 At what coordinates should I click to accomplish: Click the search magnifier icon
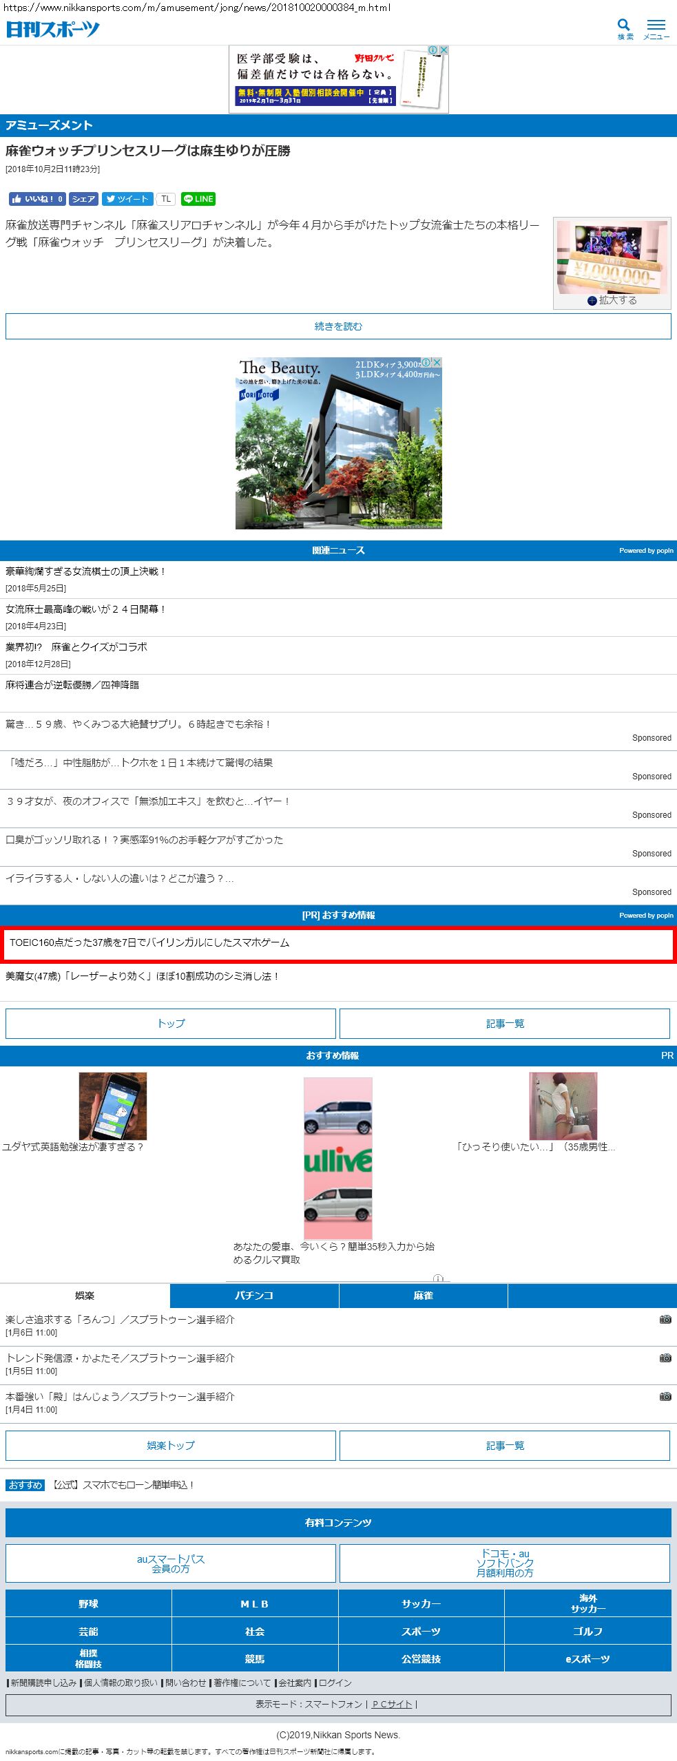click(624, 26)
